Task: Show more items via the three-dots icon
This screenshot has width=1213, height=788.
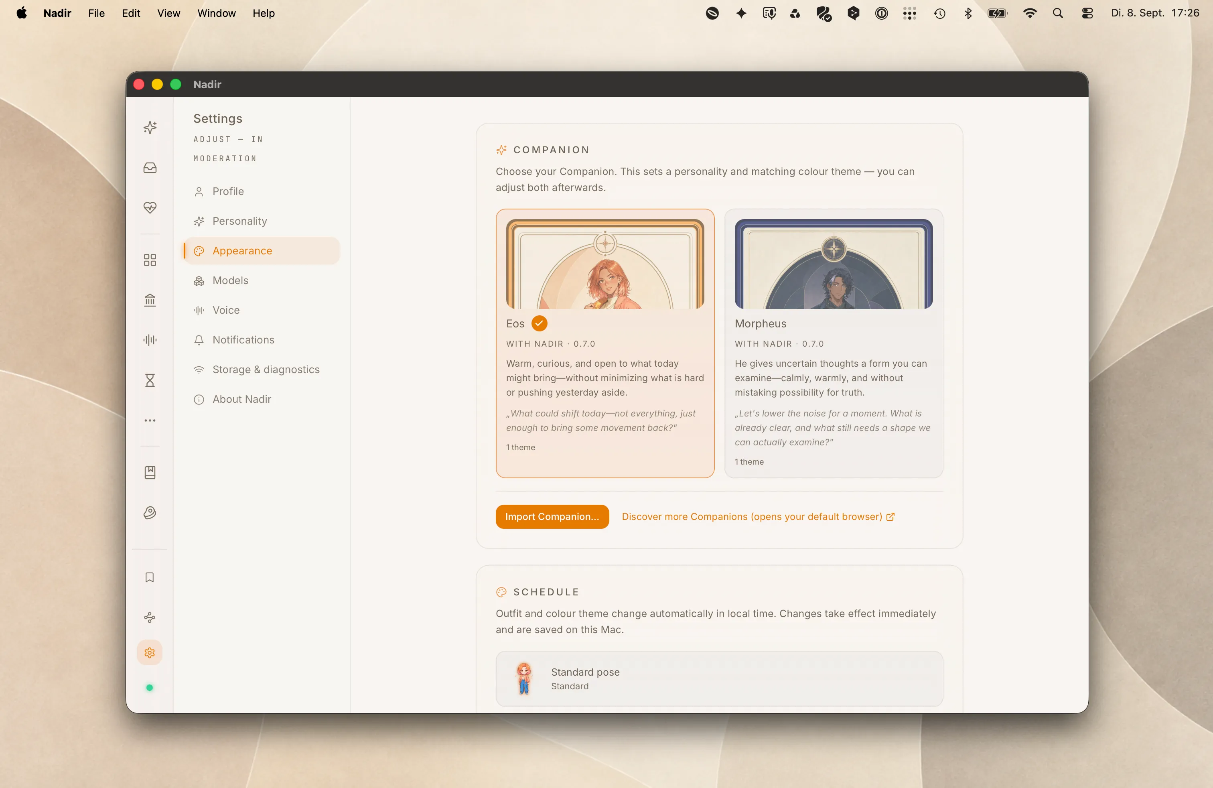Action: [150, 420]
